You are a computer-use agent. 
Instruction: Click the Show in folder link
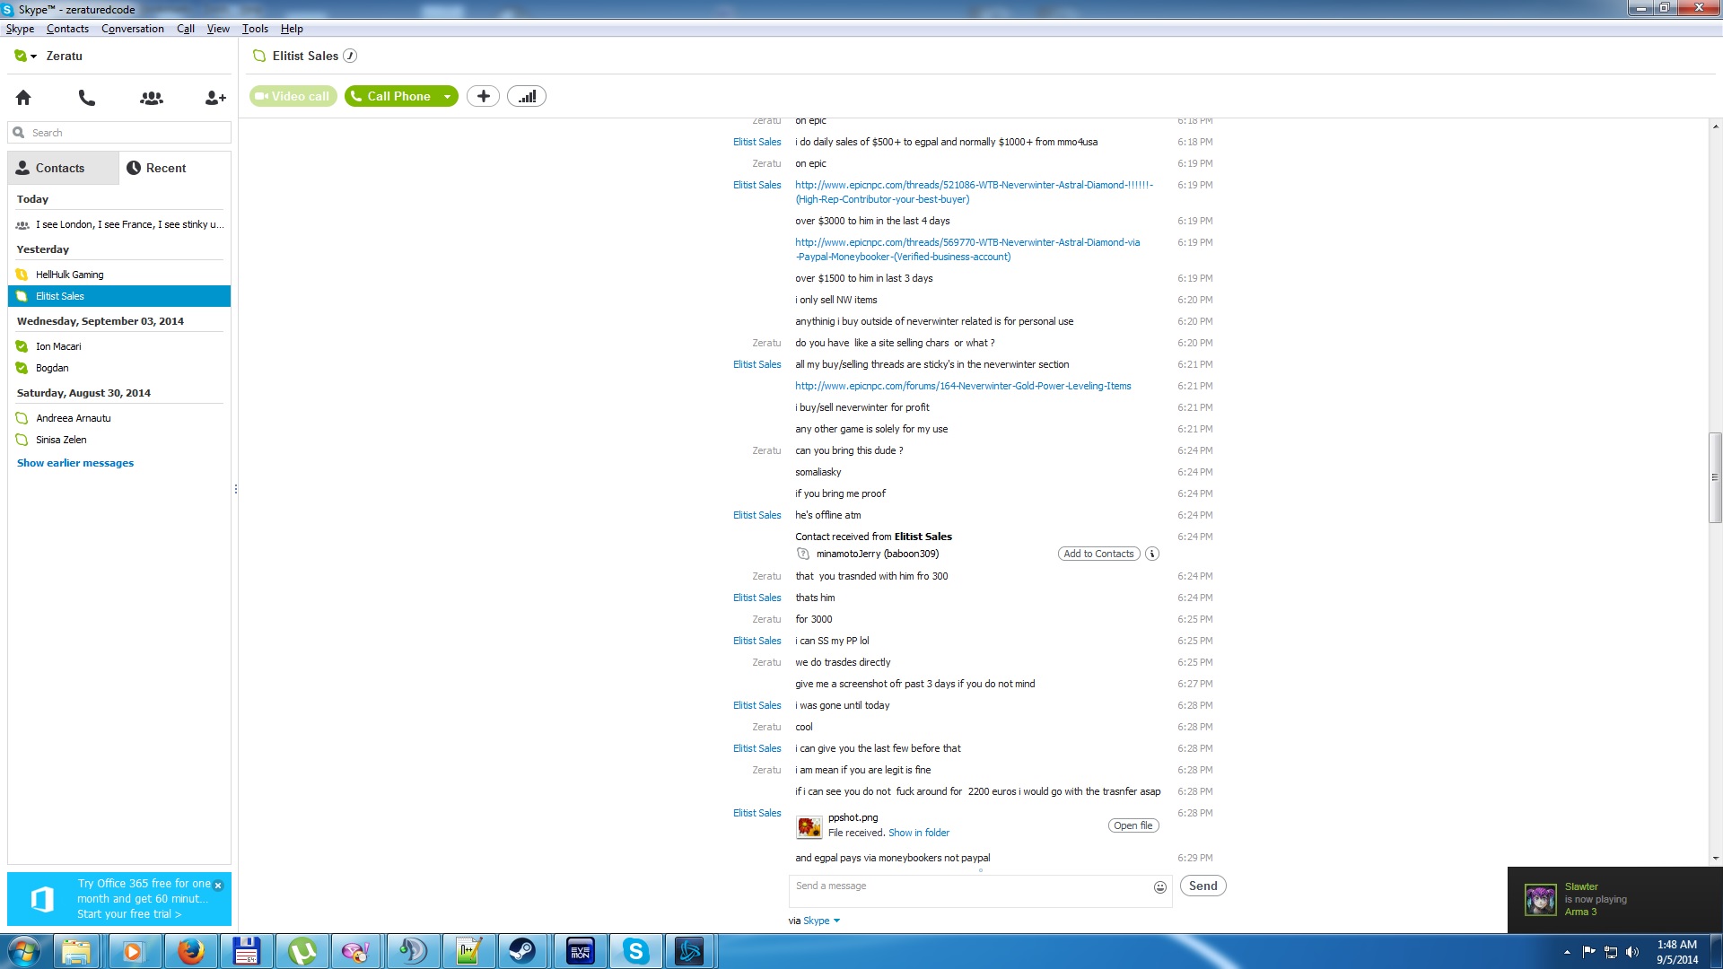[x=919, y=833]
